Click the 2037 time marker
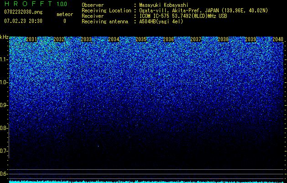Viewport: 287px width, 183px height. (196, 39)
